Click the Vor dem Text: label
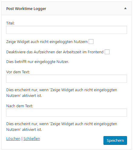This screenshot has width=134, height=150. 18,72
